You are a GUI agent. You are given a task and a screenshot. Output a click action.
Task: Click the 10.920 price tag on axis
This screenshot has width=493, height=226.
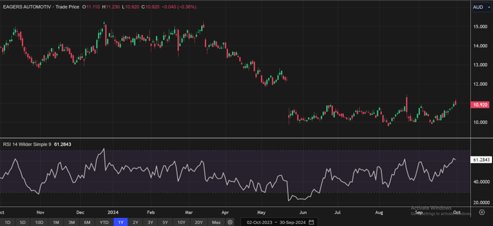point(480,105)
